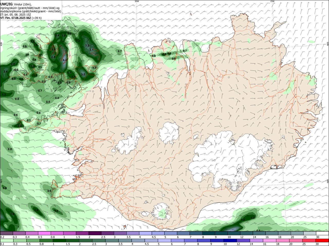329x246 pixels.
Task: Click the '(+39 h)' forecast offset text
Action: (37, 18)
